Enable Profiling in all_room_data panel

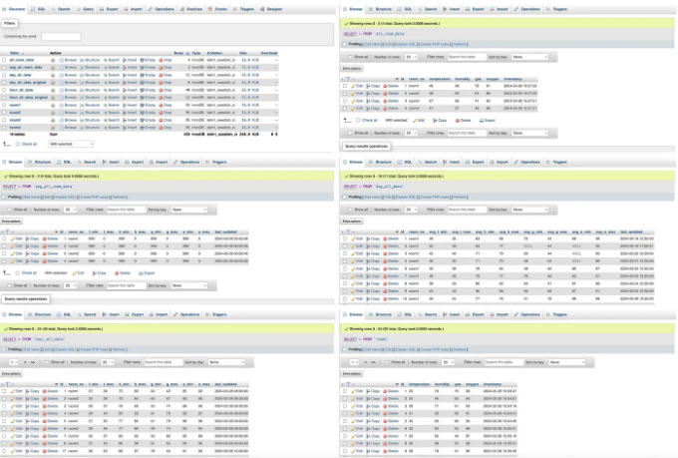click(345, 44)
